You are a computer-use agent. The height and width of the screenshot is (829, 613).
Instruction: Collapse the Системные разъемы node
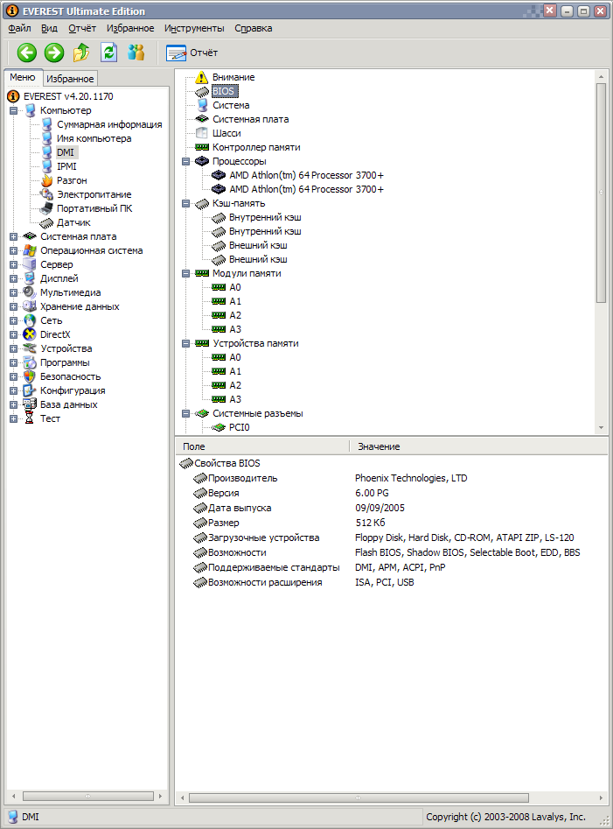(186, 413)
